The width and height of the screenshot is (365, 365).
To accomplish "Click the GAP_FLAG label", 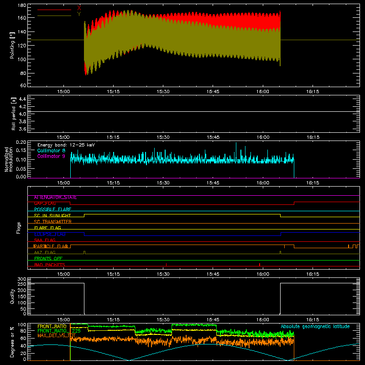I will point(45,203).
